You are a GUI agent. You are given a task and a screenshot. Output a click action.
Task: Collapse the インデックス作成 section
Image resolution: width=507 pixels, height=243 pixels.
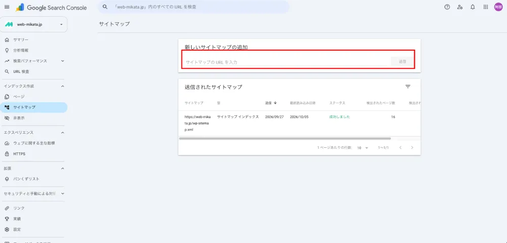point(62,86)
